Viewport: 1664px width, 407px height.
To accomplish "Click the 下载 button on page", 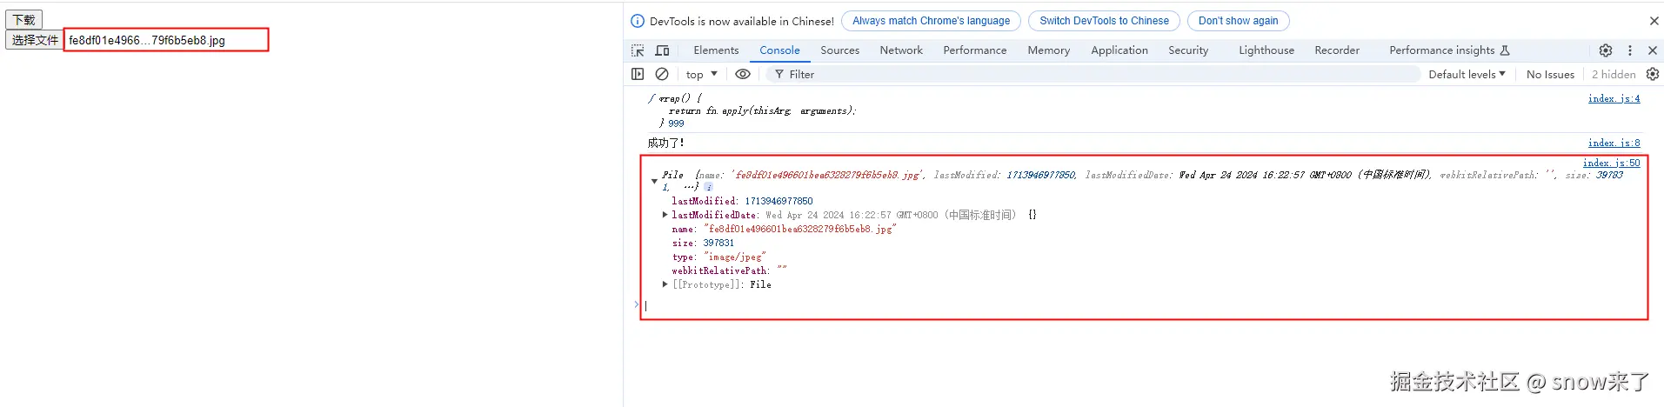I will click(23, 20).
